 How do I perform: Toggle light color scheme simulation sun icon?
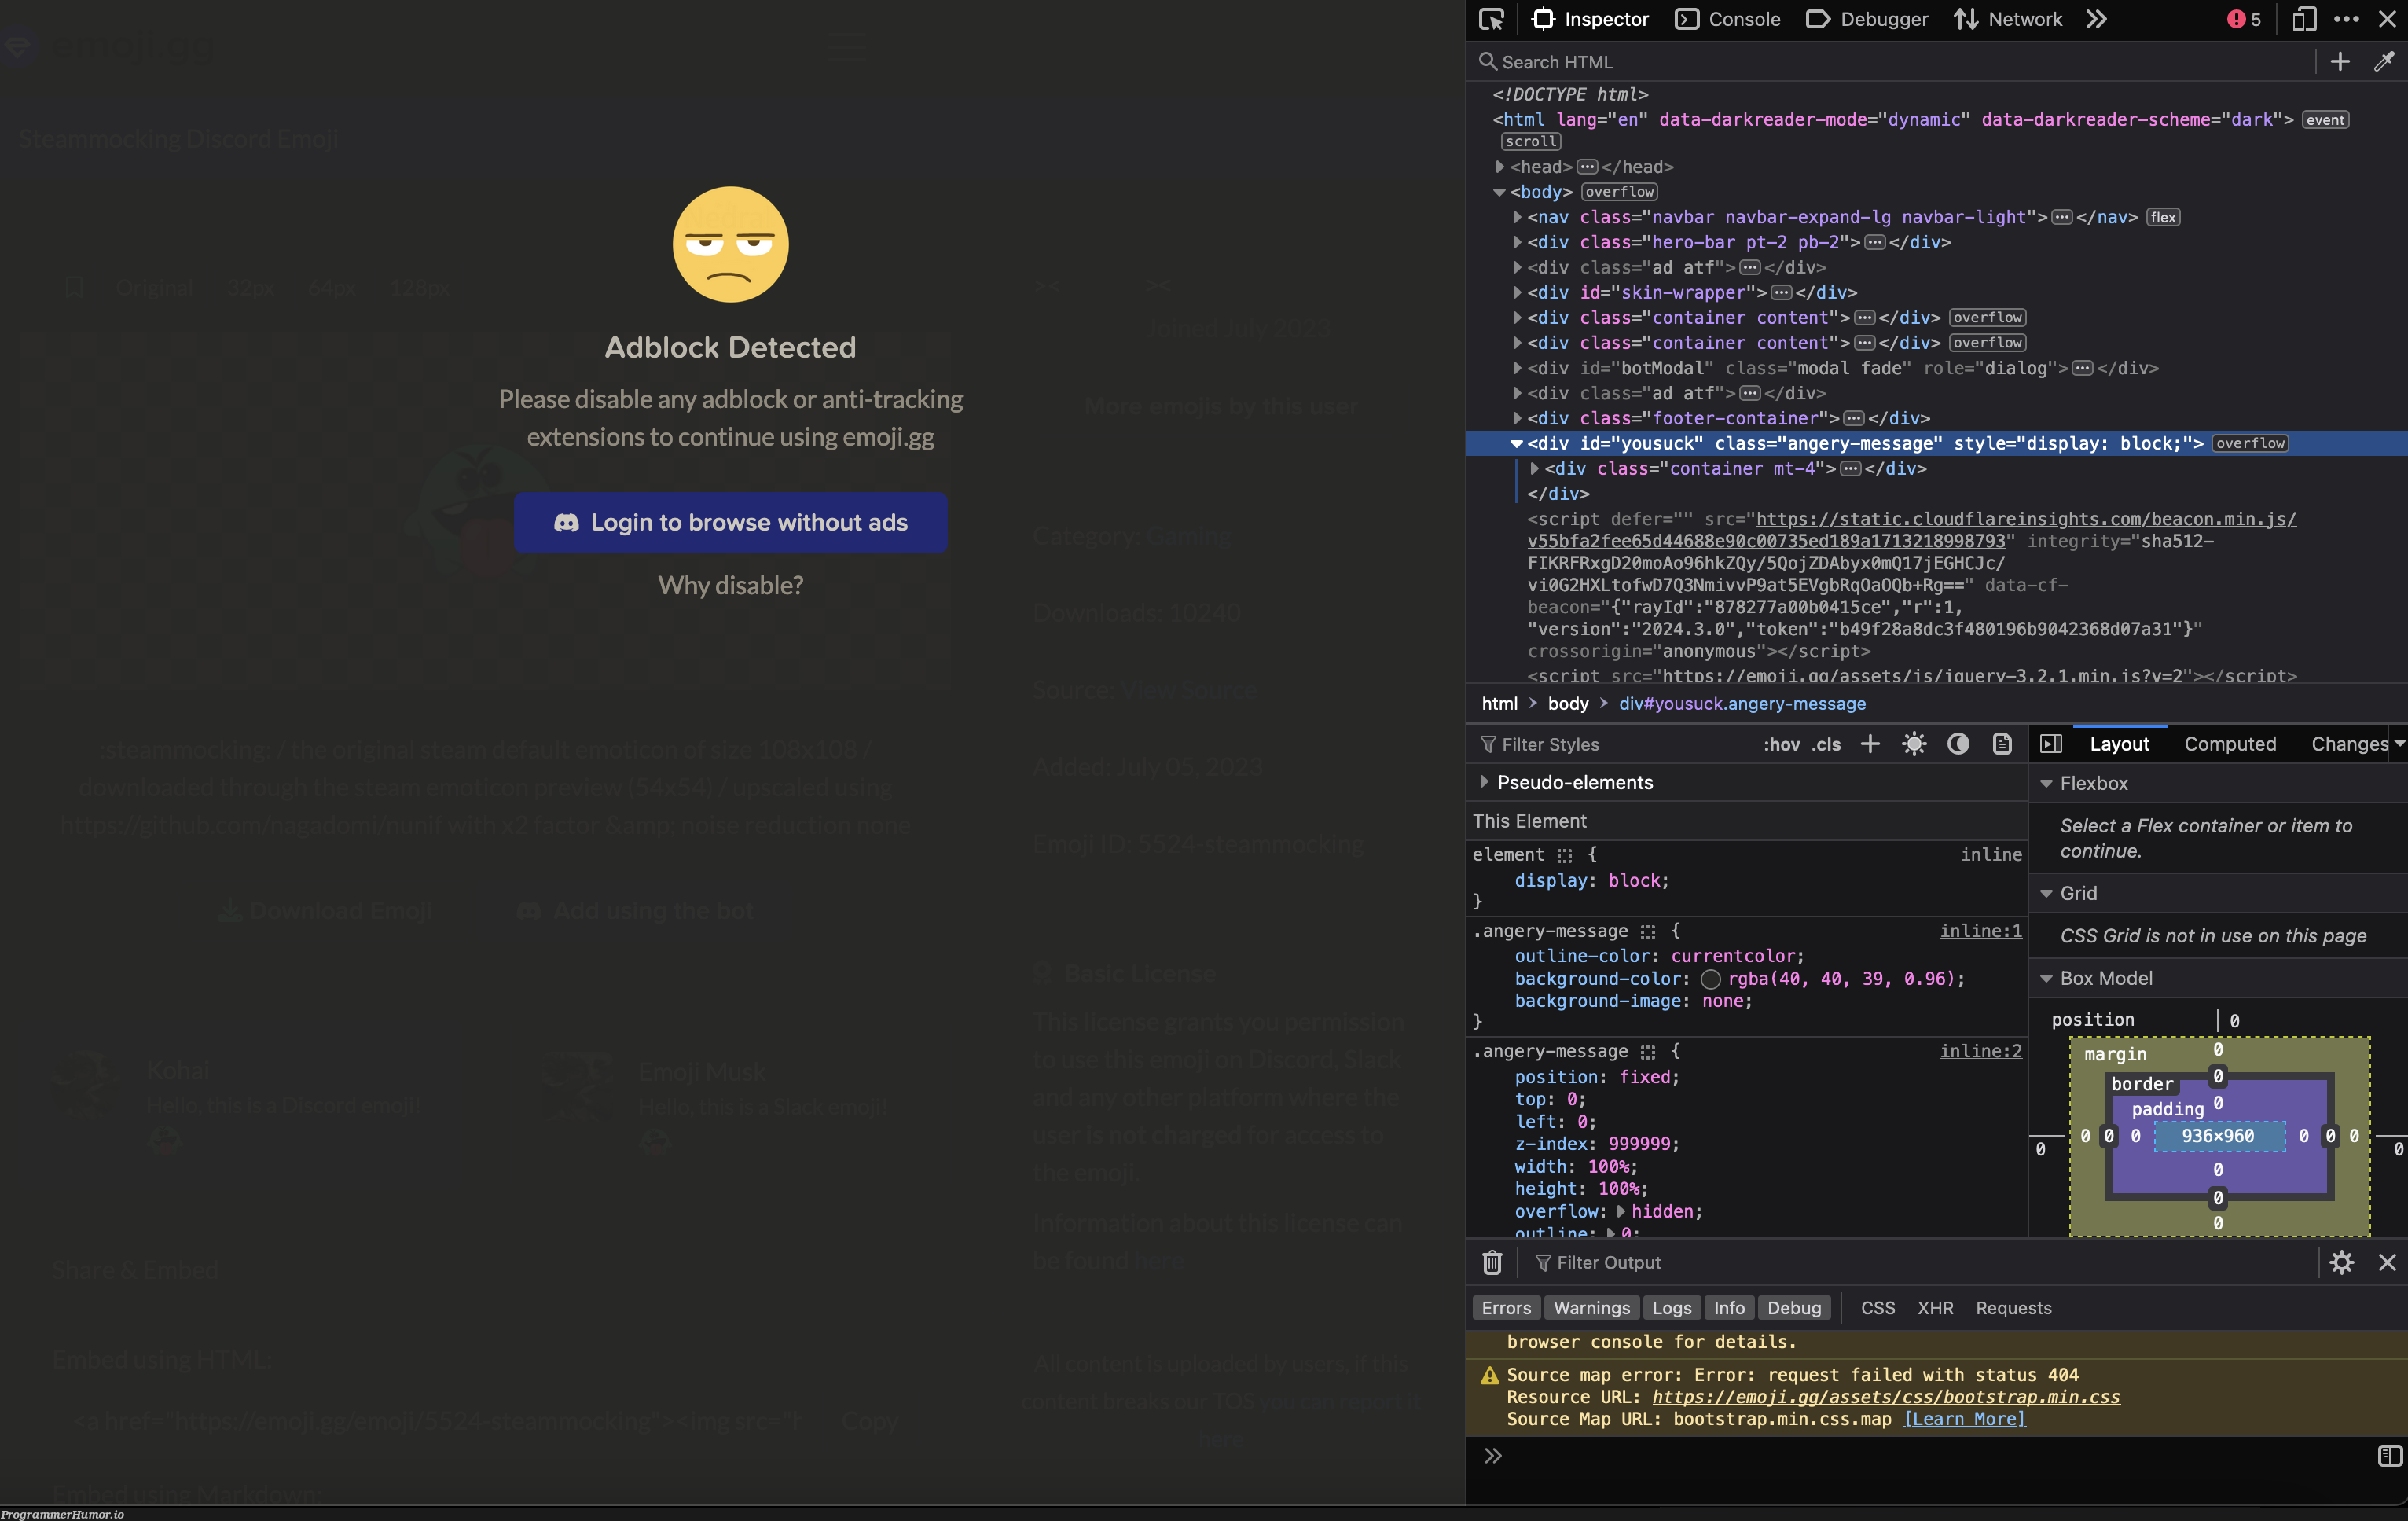1914,744
